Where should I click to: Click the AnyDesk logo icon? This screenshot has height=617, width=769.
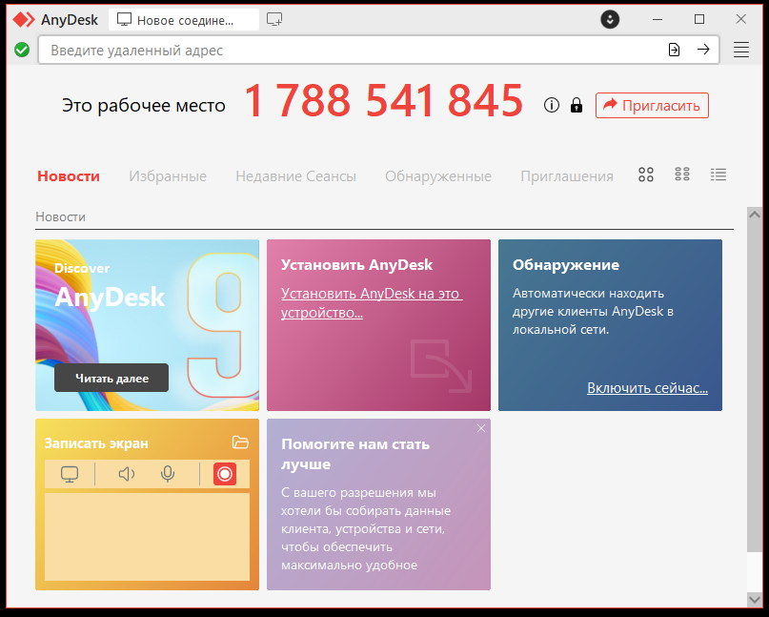pyautogui.click(x=24, y=20)
